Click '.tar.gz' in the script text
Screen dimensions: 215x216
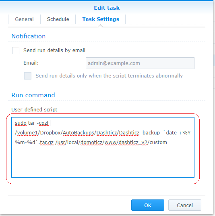click(x=46, y=143)
